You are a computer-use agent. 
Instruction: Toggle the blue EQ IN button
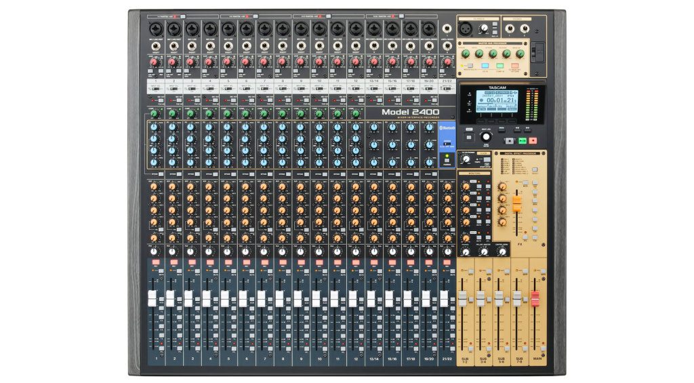point(485,66)
